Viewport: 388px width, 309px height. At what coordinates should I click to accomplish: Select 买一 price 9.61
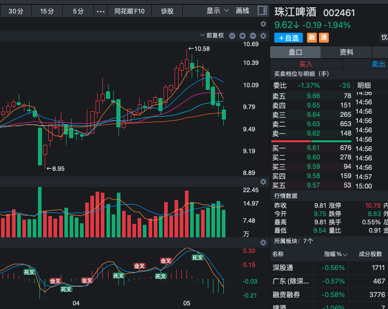coord(313,148)
